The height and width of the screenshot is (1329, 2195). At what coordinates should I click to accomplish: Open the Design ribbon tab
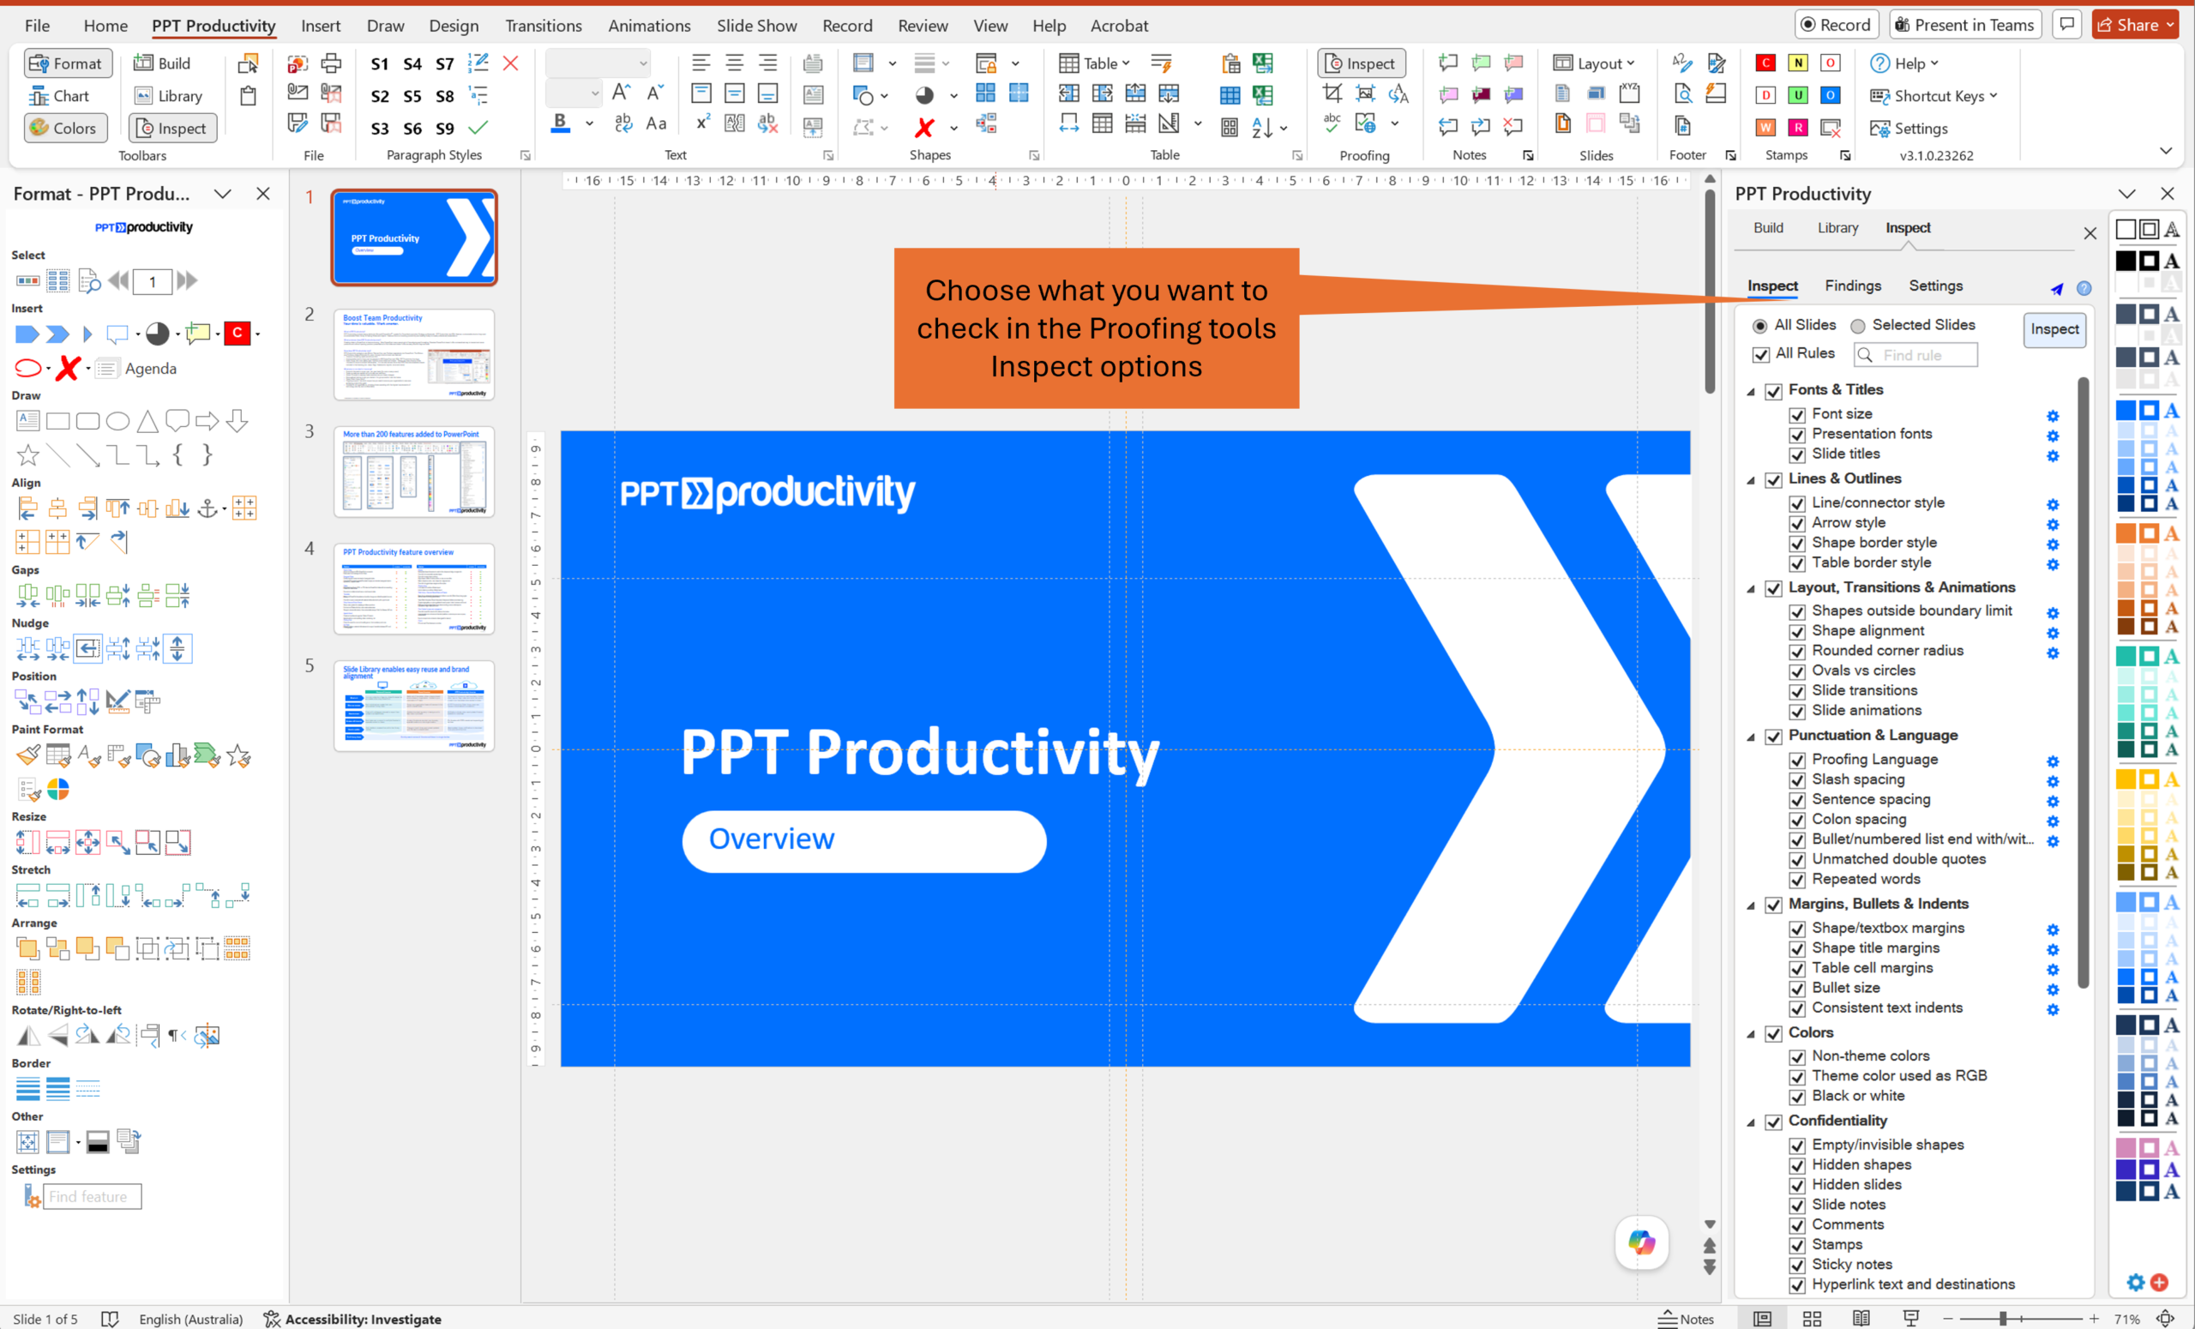454,25
